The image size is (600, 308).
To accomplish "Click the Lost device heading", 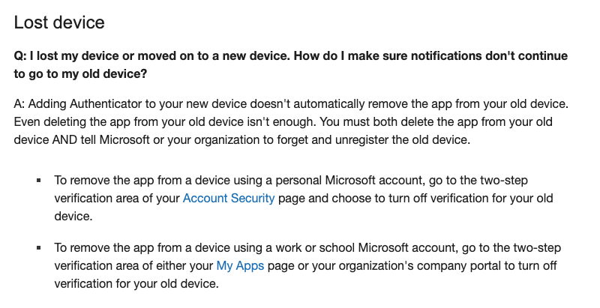I will 59,22.
